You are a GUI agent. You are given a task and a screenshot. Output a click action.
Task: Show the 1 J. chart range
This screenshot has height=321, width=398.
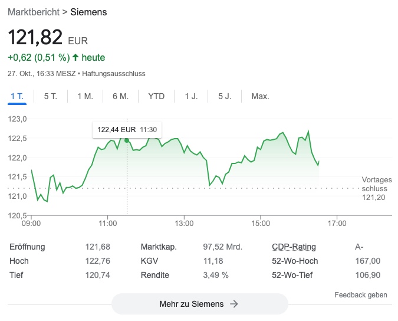tap(191, 96)
